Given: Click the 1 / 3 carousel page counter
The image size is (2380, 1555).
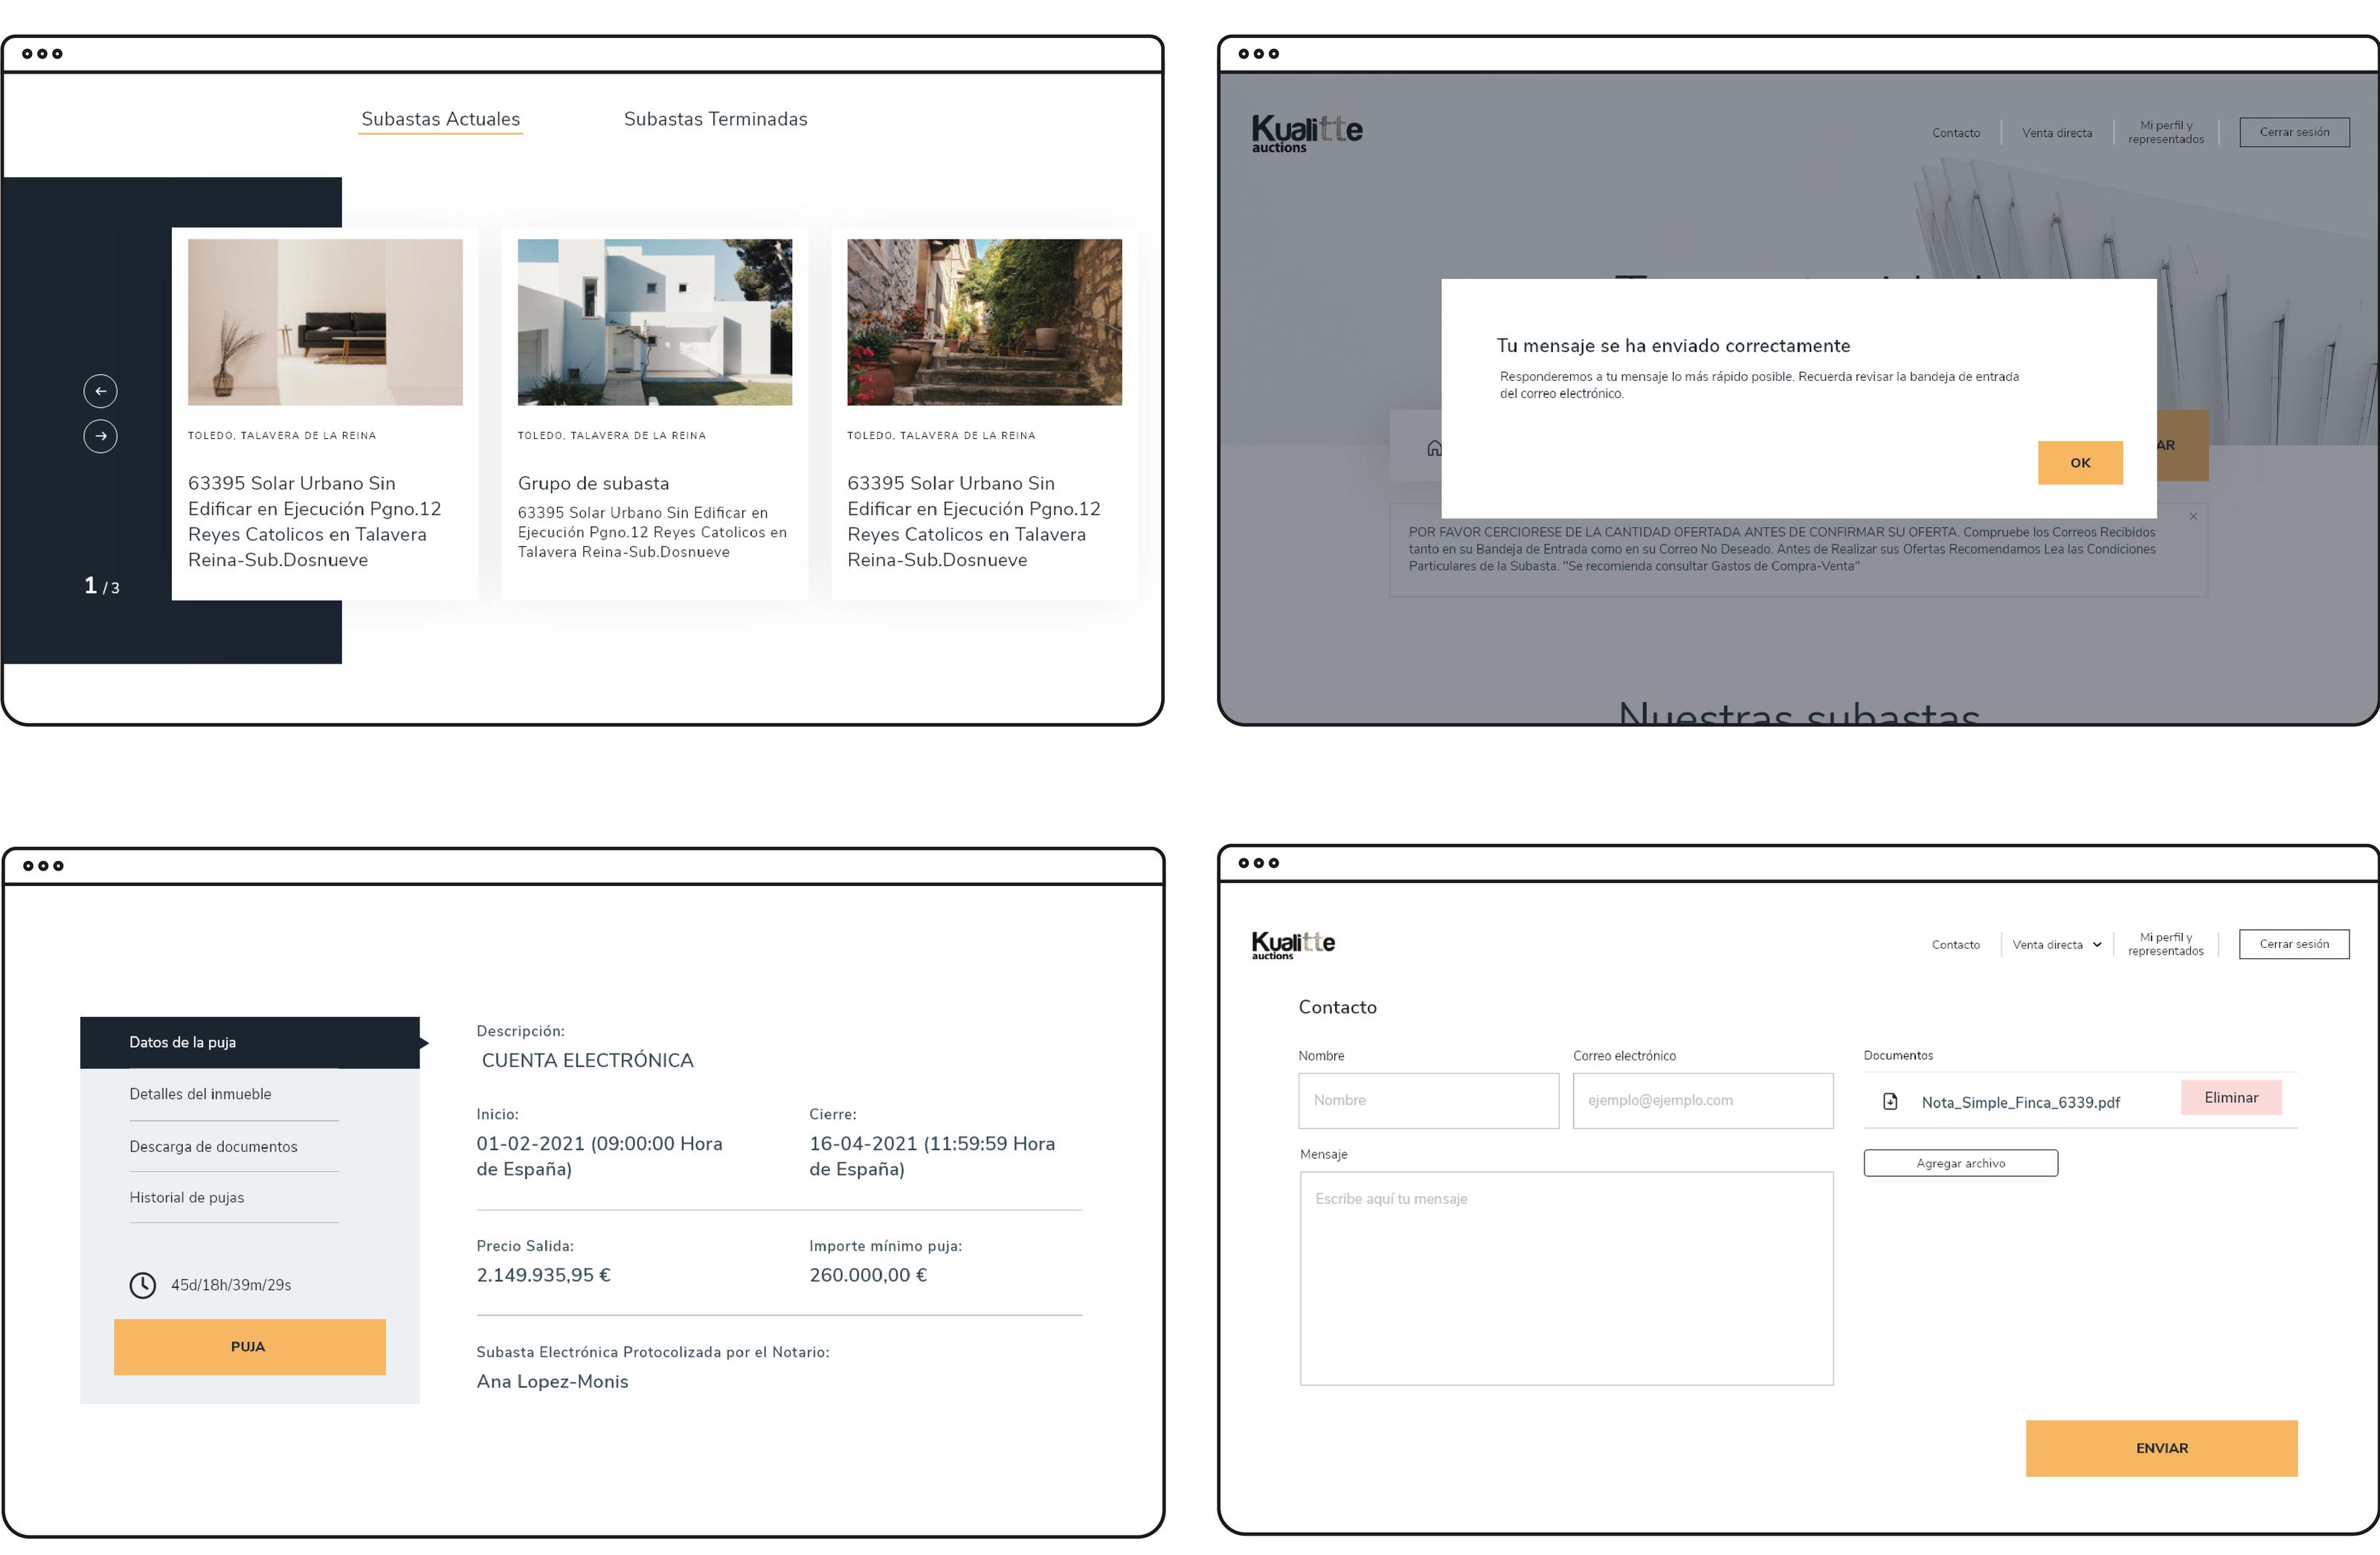Looking at the screenshot, I should (101, 586).
